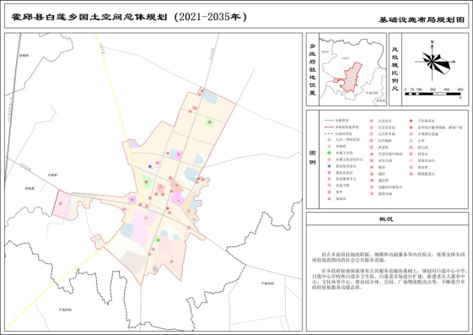The image size is (473, 335).
Task: Click the scale bar under wind rose
Action: tap(433, 94)
